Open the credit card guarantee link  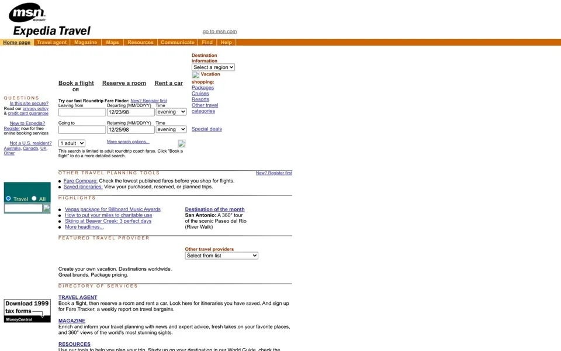click(x=28, y=113)
